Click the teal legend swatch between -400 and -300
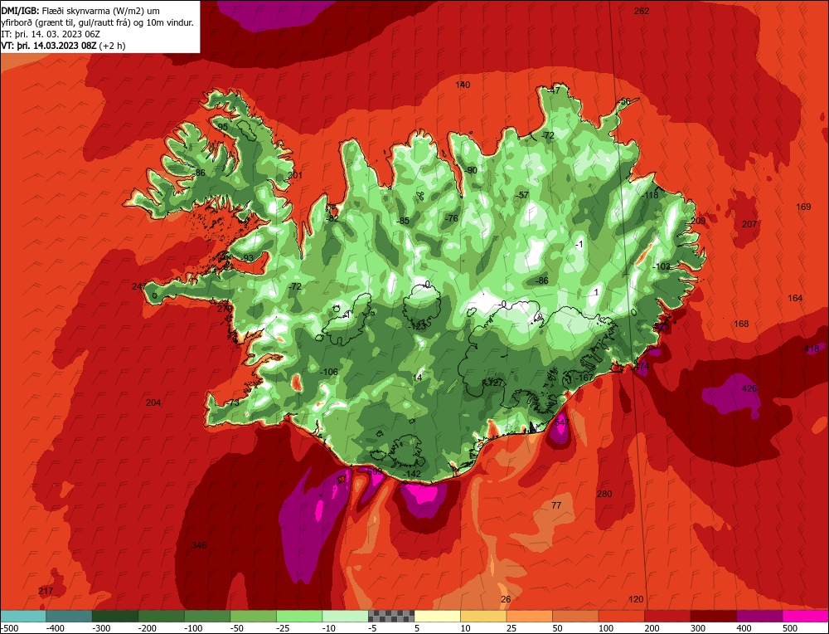The image size is (829, 634). (x=70, y=616)
